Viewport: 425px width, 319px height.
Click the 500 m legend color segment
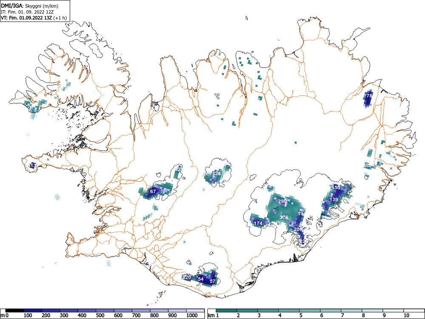105,310
